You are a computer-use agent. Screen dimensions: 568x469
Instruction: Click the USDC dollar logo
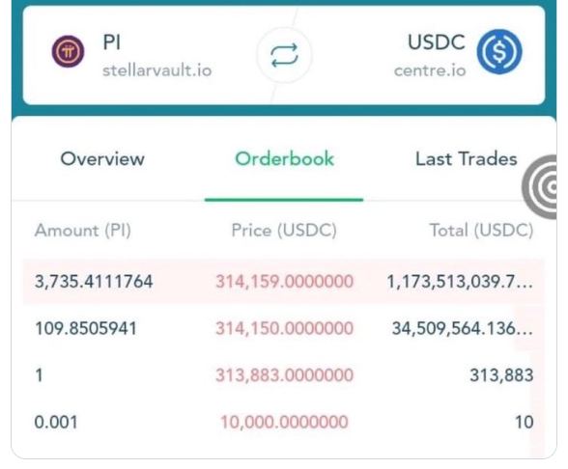(x=499, y=51)
